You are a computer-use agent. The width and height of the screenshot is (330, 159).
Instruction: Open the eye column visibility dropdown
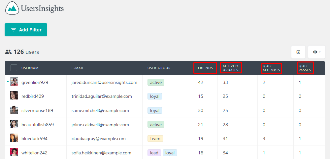click(x=316, y=52)
